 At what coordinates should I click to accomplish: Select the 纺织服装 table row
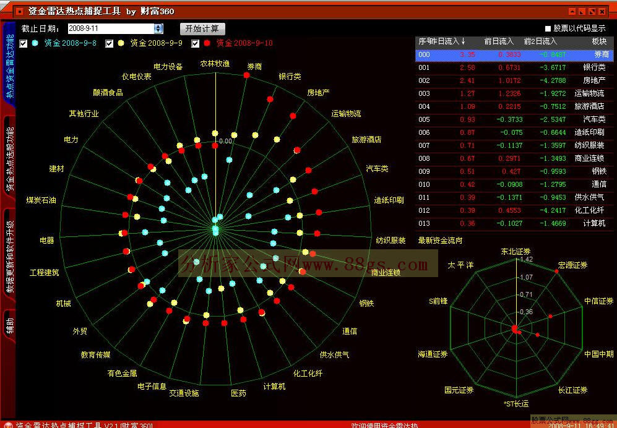pyautogui.click(x=514, y=145)
